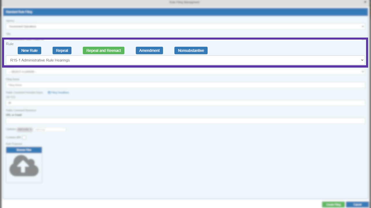Open the Select a Liaison dropdown
Viewport: 371px width, 208px height.
[185, 71]
